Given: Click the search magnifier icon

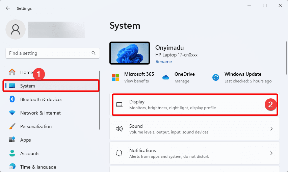Looking at the screenshot, I should coord(94,53).
